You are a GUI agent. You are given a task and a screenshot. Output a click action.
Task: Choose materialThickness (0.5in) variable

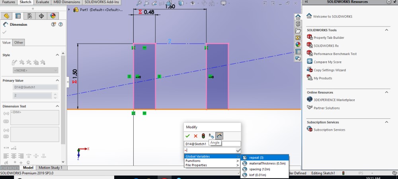[x=265, y=163]
